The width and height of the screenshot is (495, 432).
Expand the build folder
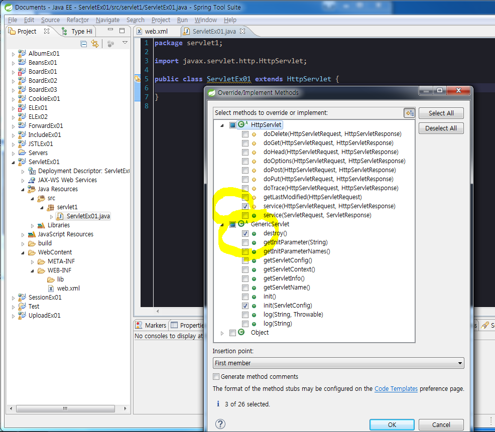click(x=23, y=244)
